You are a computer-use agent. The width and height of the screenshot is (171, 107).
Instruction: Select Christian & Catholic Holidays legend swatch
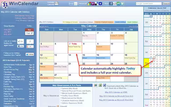[104, 22]
